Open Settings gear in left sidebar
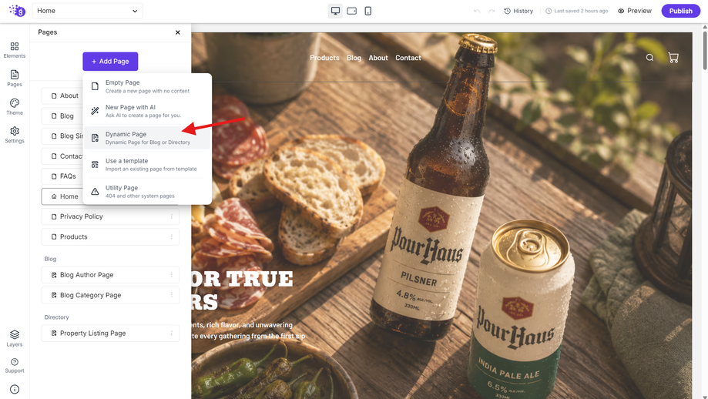Image resolution: width=708 pixels, height=399 pixels. coord(15,135)
